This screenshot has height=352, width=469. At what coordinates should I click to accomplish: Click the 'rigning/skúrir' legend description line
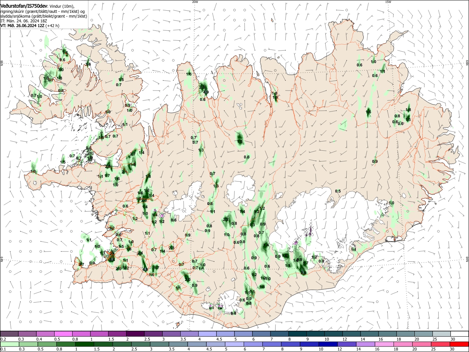(x=43, y=11)
